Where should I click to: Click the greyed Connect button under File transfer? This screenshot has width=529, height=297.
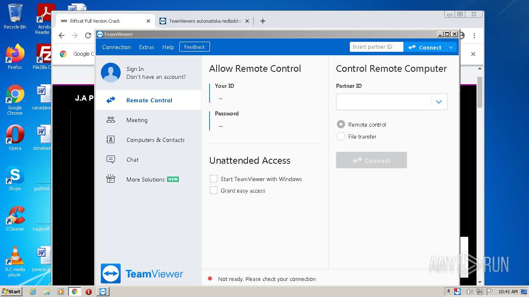[372, 160]
